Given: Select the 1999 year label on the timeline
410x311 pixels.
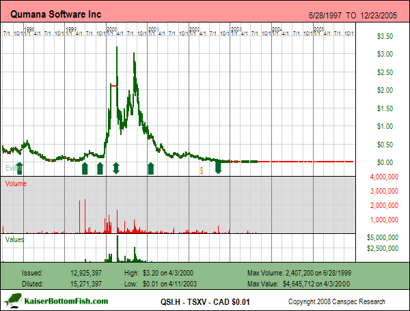Looking at the screenshot, I should tap(71, 29).
